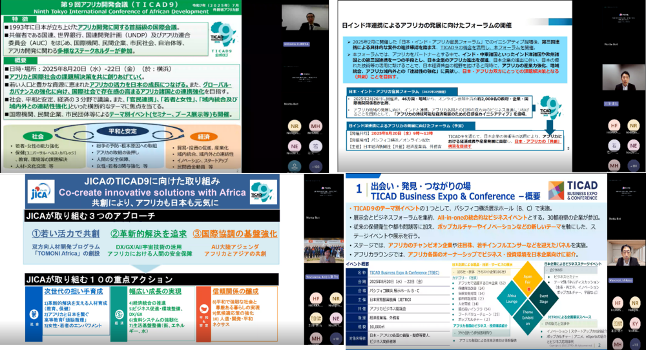Click JICAが取り組む10の重点アクション black bar

pos(151,279)
